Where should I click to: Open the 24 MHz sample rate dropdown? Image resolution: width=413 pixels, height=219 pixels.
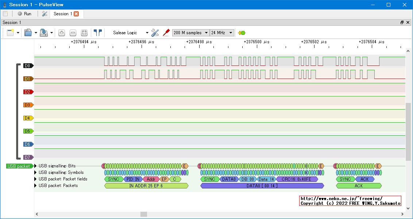point(221,33)
